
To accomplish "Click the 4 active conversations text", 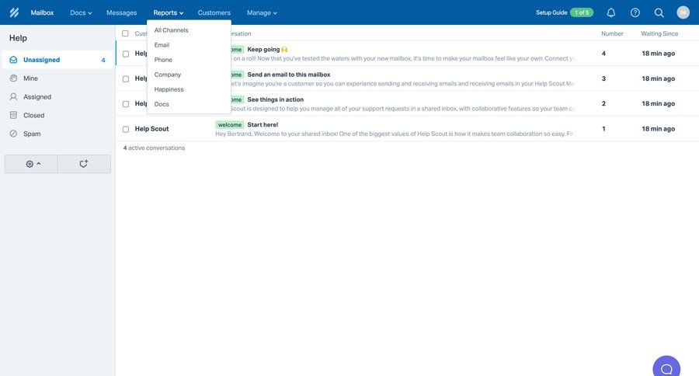I will pos(154,148).
